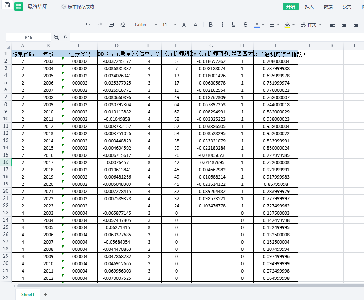Click header cell 年份
This screenshot has width=364, height=300.
click(x=48, y=54)
